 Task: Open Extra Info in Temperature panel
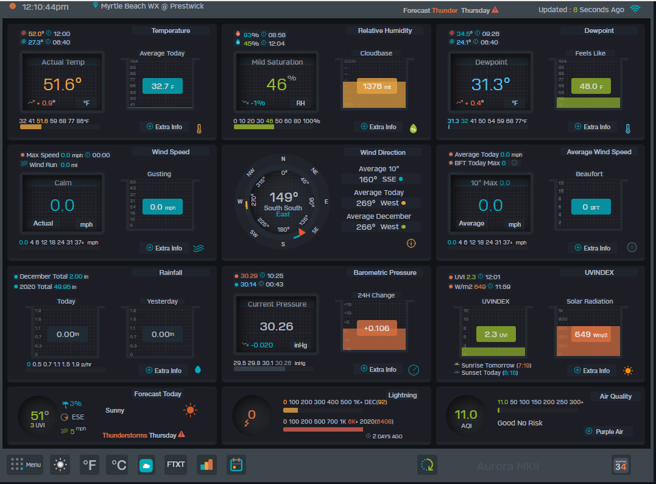[164, 127]
